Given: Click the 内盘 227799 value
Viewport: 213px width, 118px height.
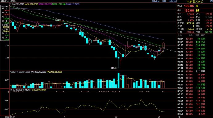Looking at the screenshot, I should click(208, 32).
